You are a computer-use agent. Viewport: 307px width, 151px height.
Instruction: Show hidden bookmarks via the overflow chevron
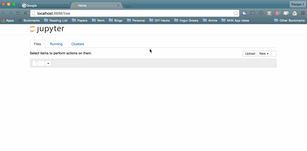[270, 20]
